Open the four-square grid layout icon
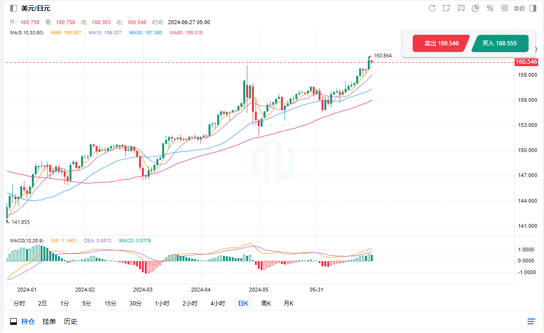 504,8
